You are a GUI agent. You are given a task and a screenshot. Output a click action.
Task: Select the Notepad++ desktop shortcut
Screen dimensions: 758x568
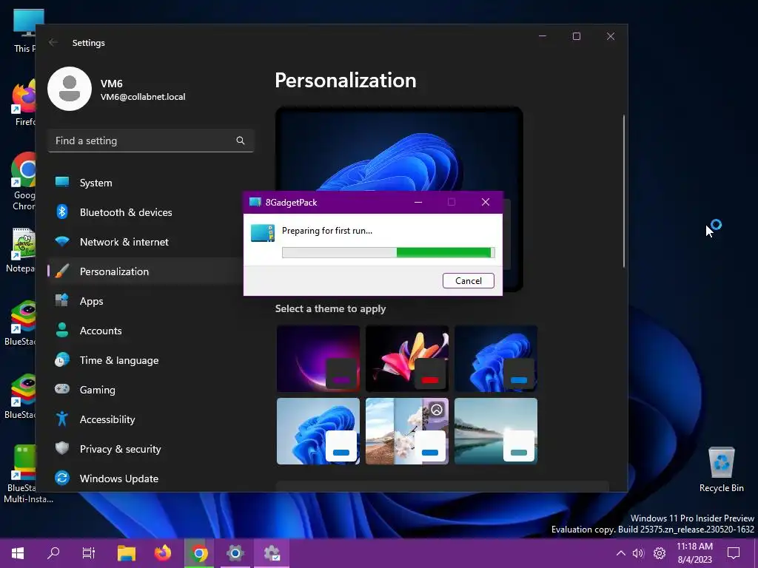20,250
